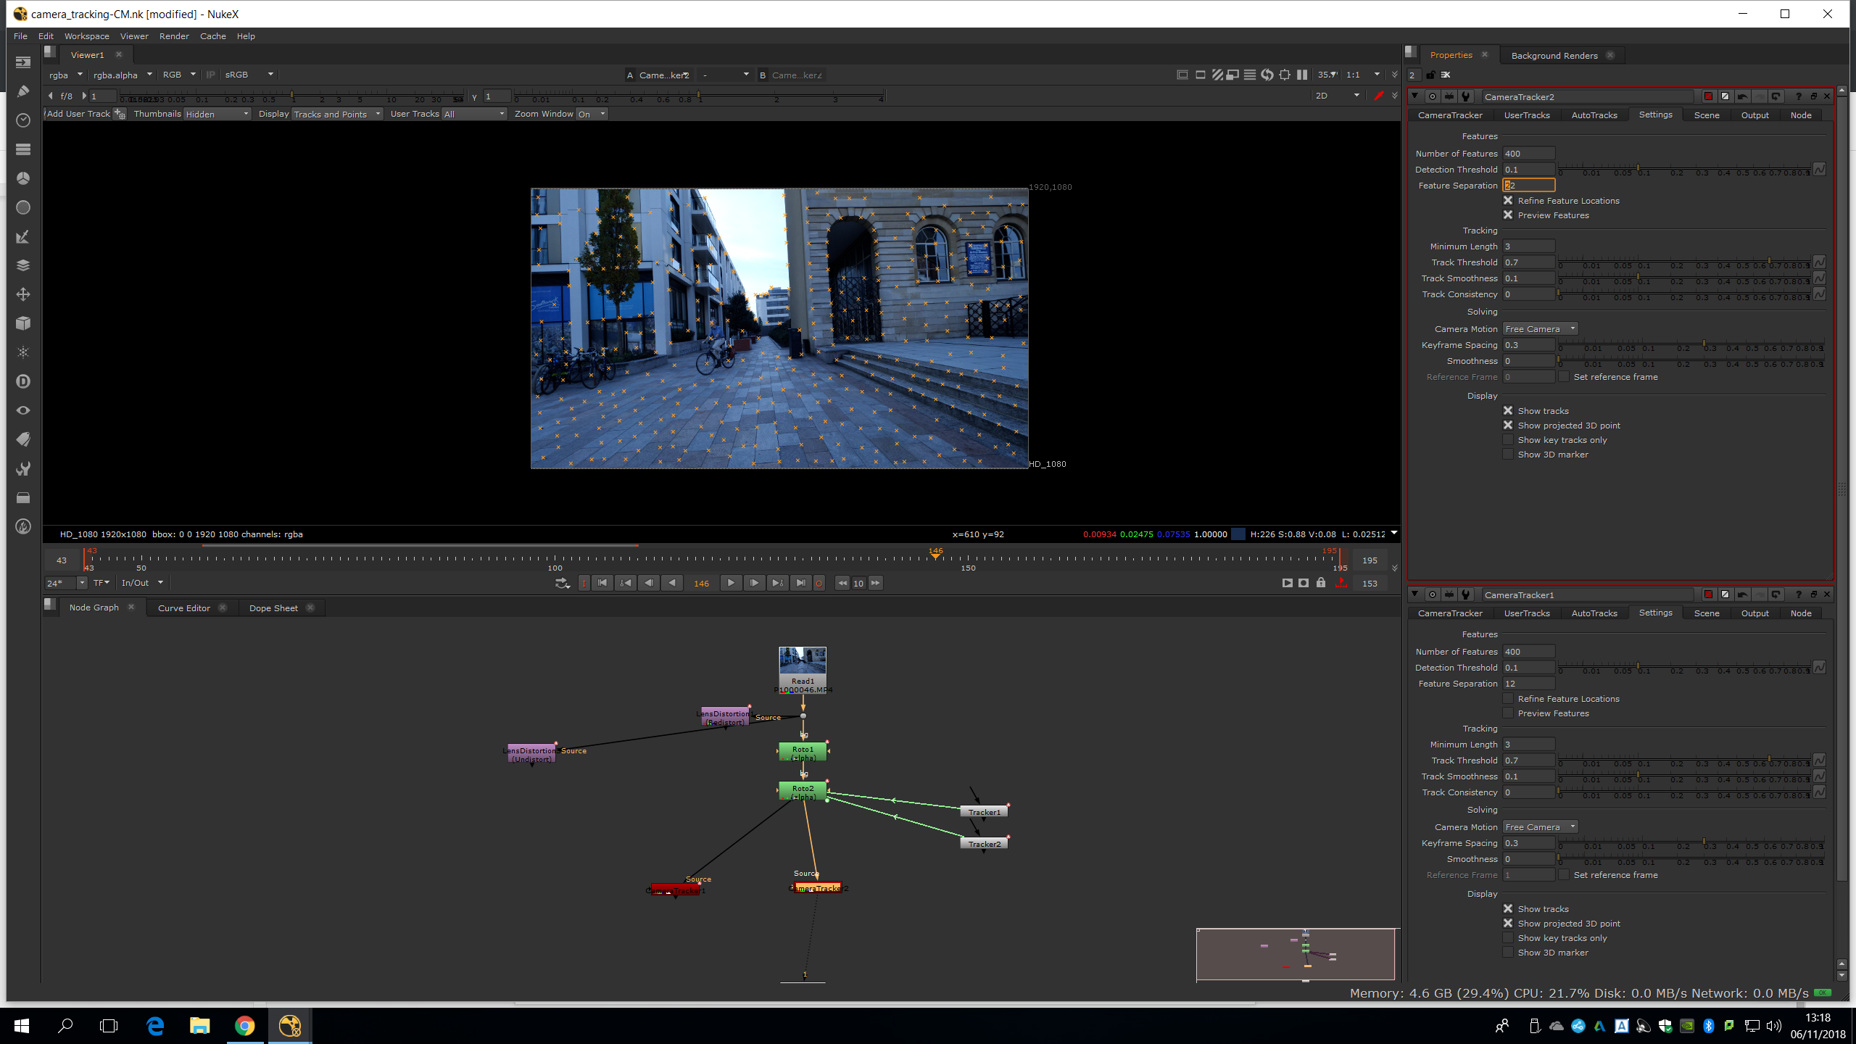The image size is (1856, 1044).
Task: Open the Color nodes menu icon
Action: (22, 178)
